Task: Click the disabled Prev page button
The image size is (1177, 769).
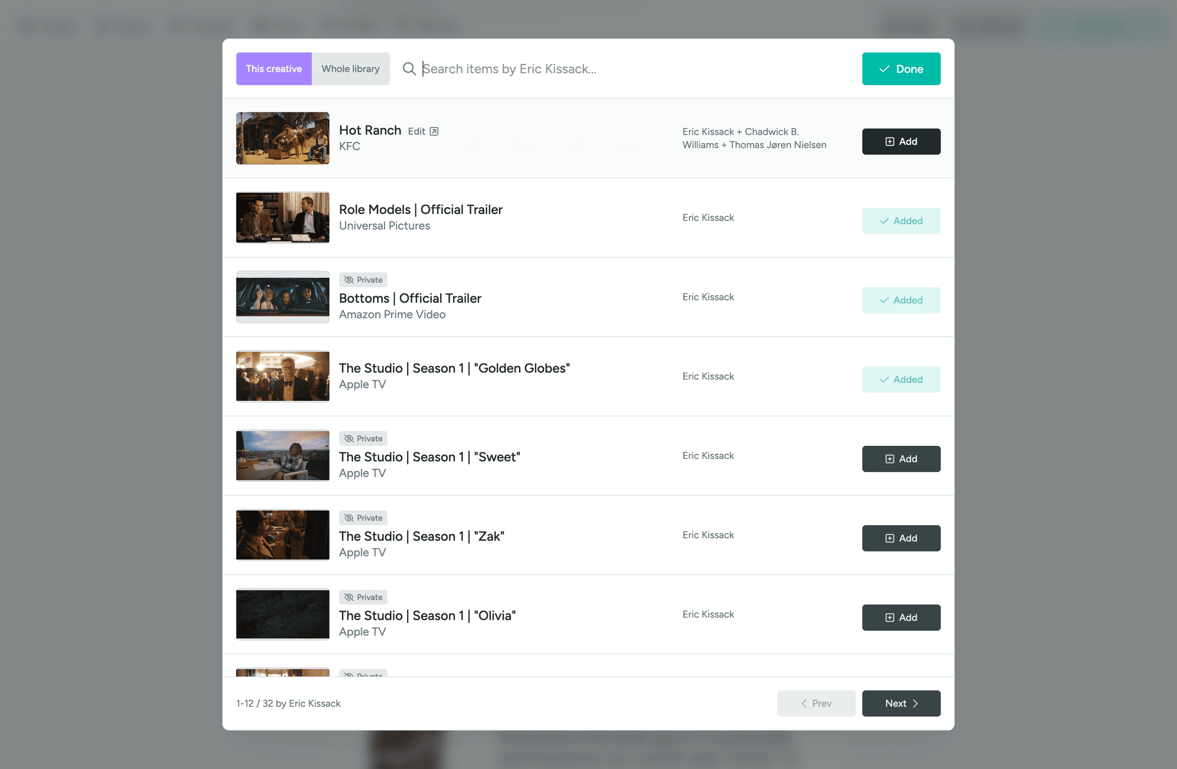Action: pyautogui.click(x=816, y=703)
